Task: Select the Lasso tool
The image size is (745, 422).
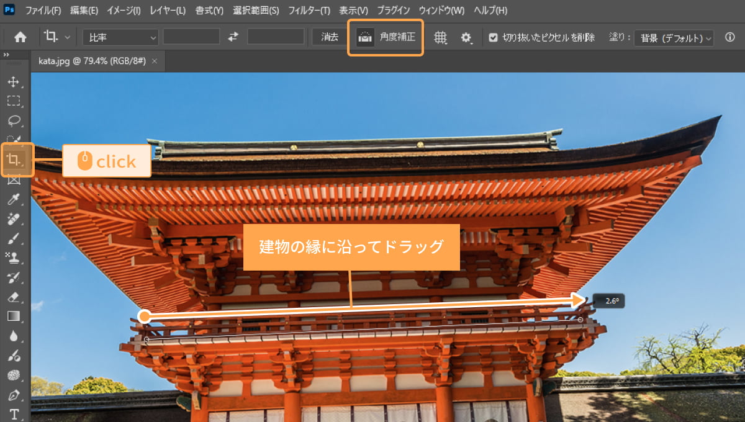Action: pos(14,120)
